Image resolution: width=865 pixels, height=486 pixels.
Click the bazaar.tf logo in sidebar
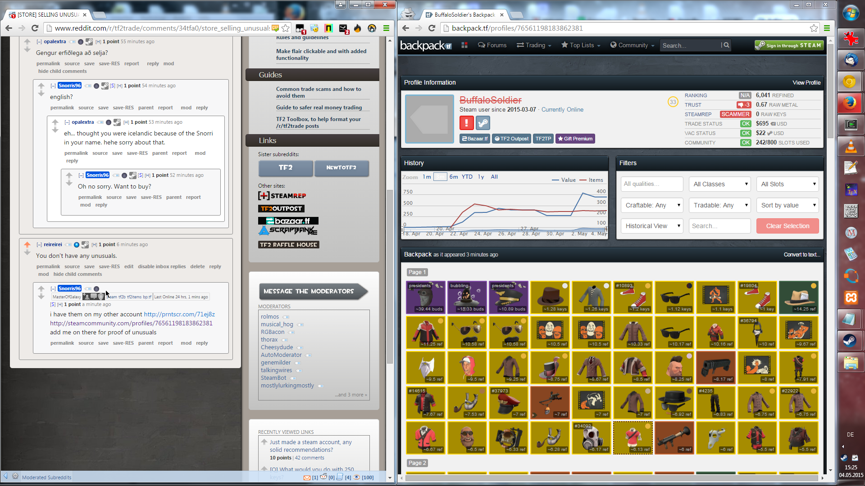[x=288, y=220]
